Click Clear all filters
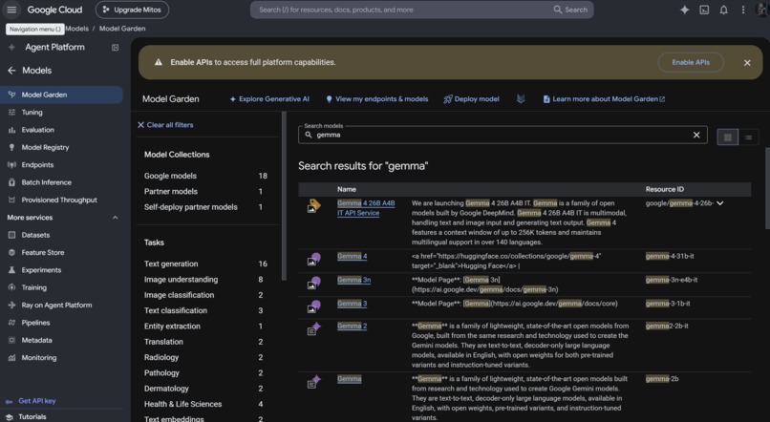Viewport: 770px width, 422px height. tap(165, 125)
